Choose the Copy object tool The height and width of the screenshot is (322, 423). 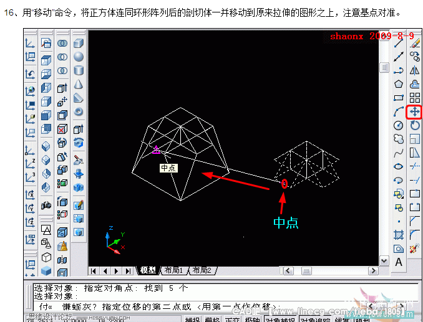point(415,57)
